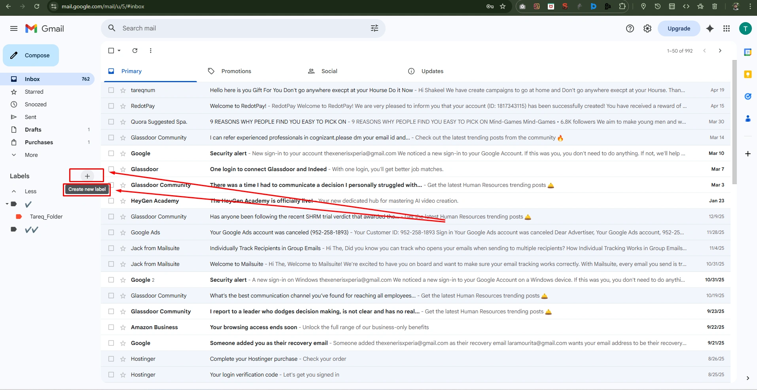Viewport: 757px width, 390px height.
Task: Star the HeyGen Academy email
Action: tap(123, 201)
